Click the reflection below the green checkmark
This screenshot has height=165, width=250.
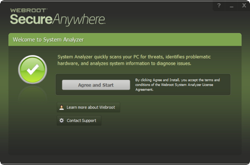pos(32,93)
